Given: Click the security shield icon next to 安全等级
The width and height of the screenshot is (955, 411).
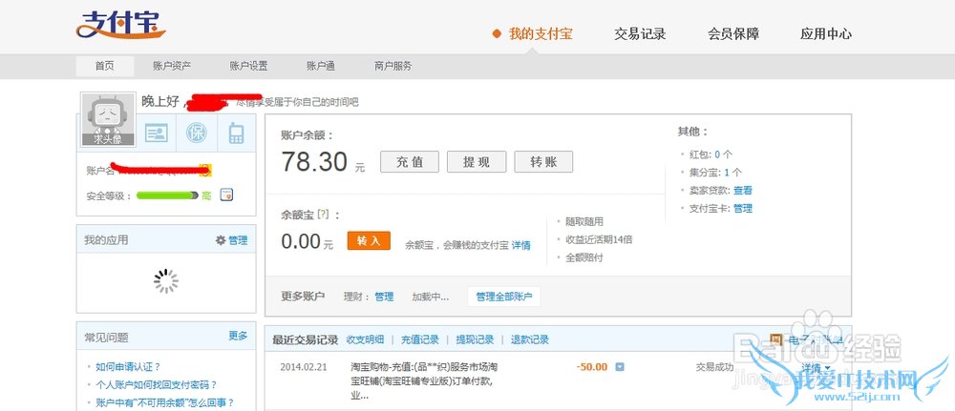Looking at the screenshot, I should click(x=226, y=195).
